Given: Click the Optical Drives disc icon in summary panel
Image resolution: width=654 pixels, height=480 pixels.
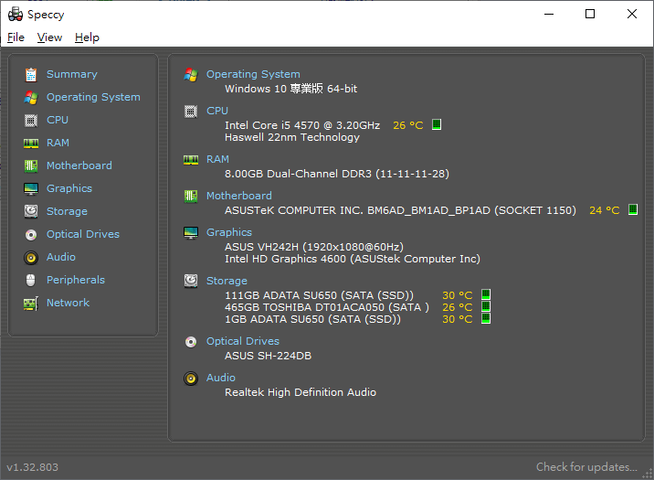Looking at the screenshot, I should 191,342.
